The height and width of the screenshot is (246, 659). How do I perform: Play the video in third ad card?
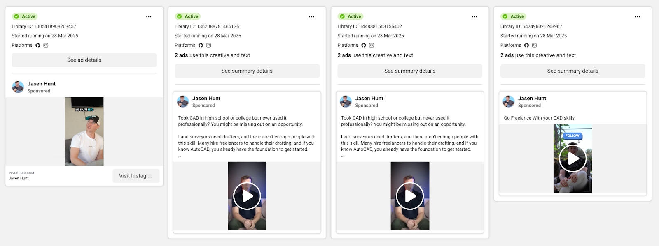[410, 196]
